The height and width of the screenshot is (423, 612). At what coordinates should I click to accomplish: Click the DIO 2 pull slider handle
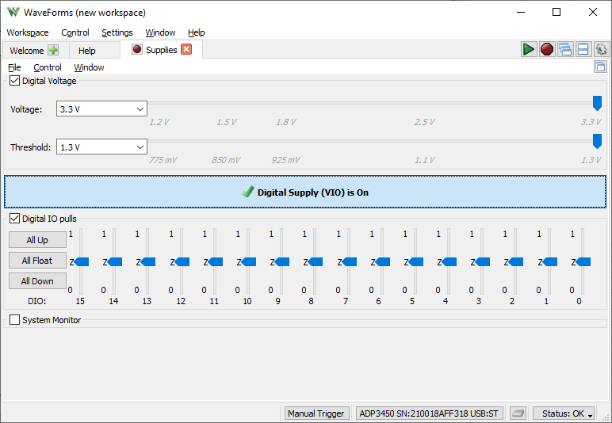pyautogui.click(x=516, y=261)
